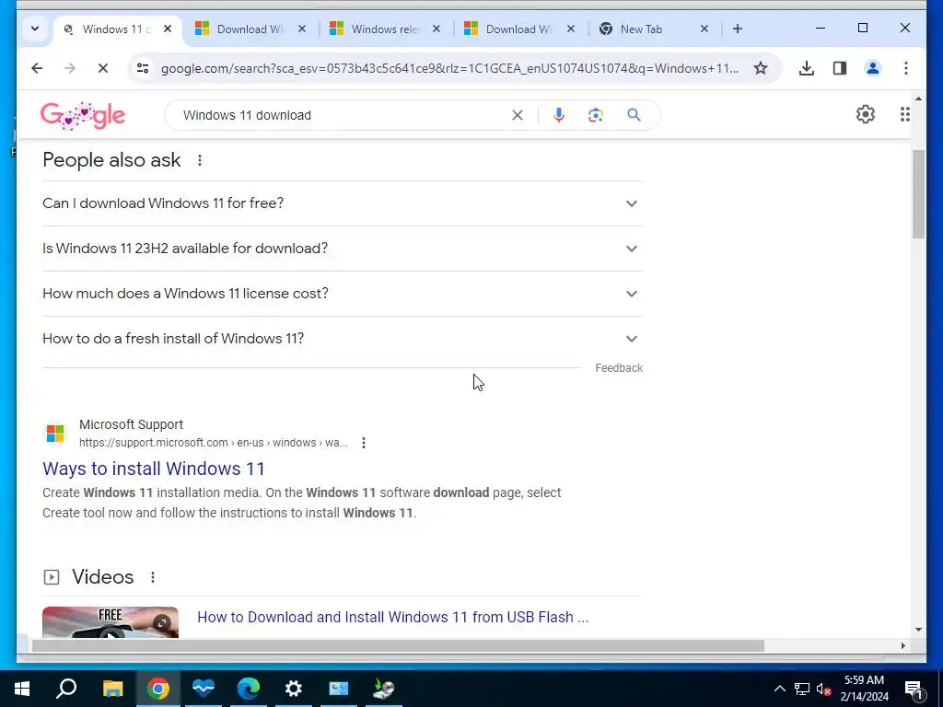Expand 'How to do a fresh install of Windows 11?'
Screen dimensions: 943x707
(343, 339)
